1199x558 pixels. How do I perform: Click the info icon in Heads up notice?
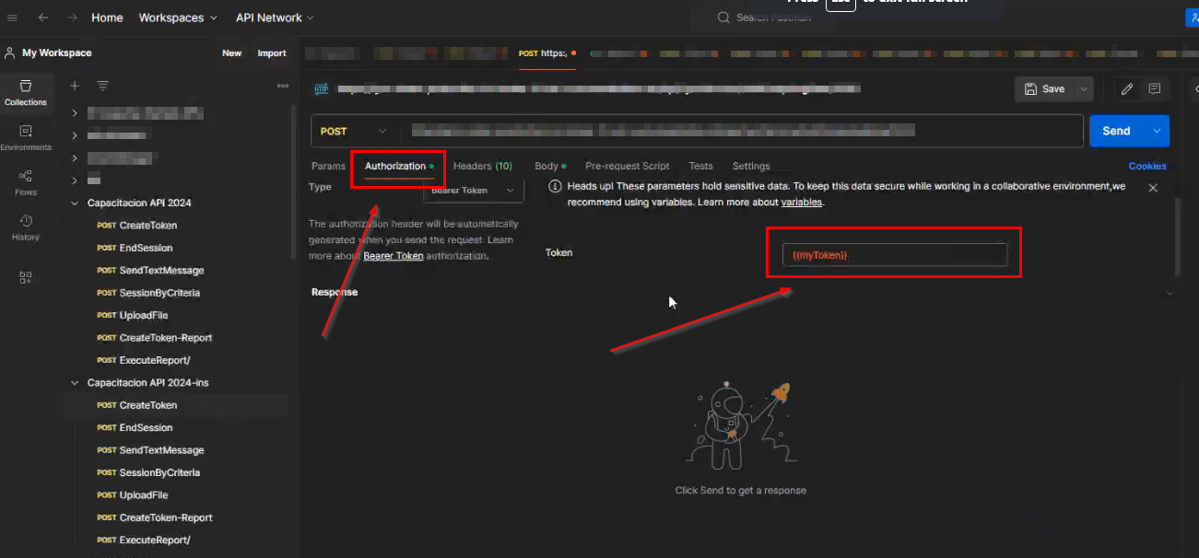[x=555, y=186]
